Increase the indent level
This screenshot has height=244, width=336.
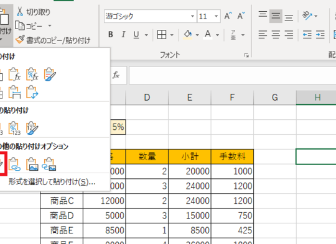pos(320,34)
